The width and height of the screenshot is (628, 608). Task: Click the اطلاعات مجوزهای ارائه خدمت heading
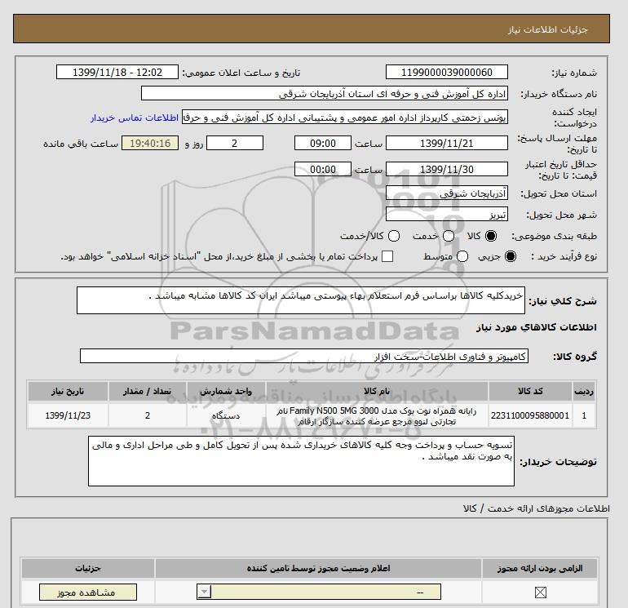(x=537, y=508)
